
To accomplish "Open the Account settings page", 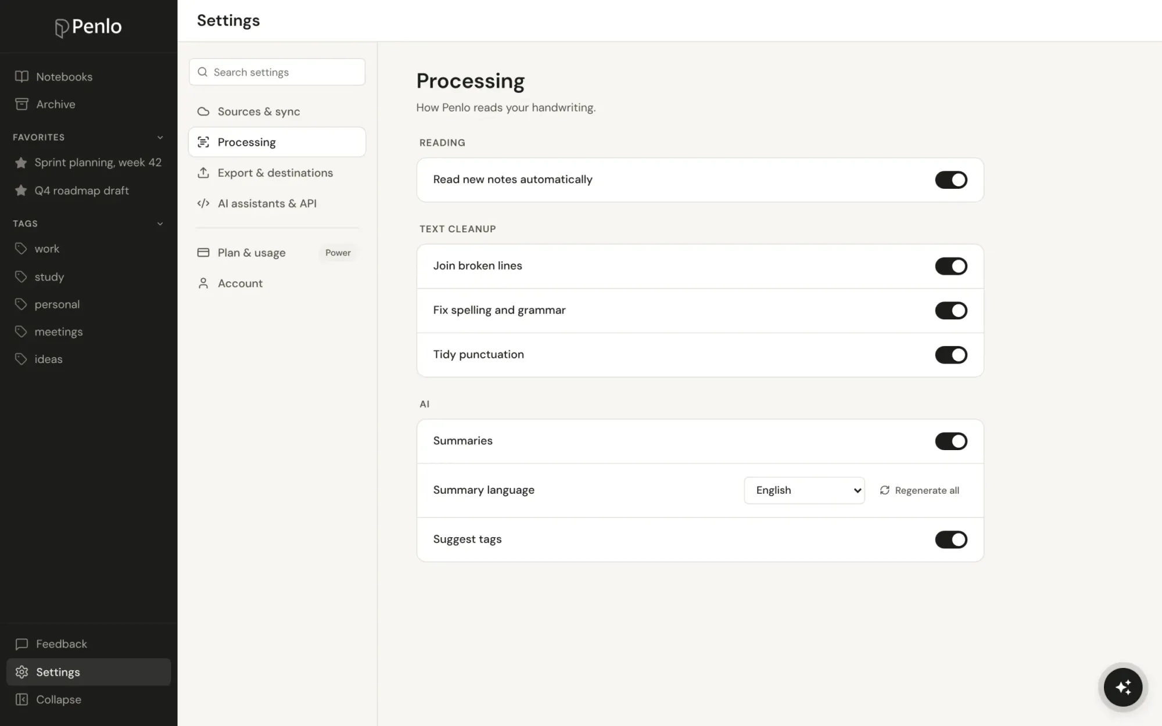I will coord(277,283).
